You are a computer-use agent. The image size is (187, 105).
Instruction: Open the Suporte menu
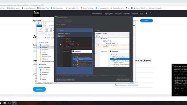click(x=127, y=14)
